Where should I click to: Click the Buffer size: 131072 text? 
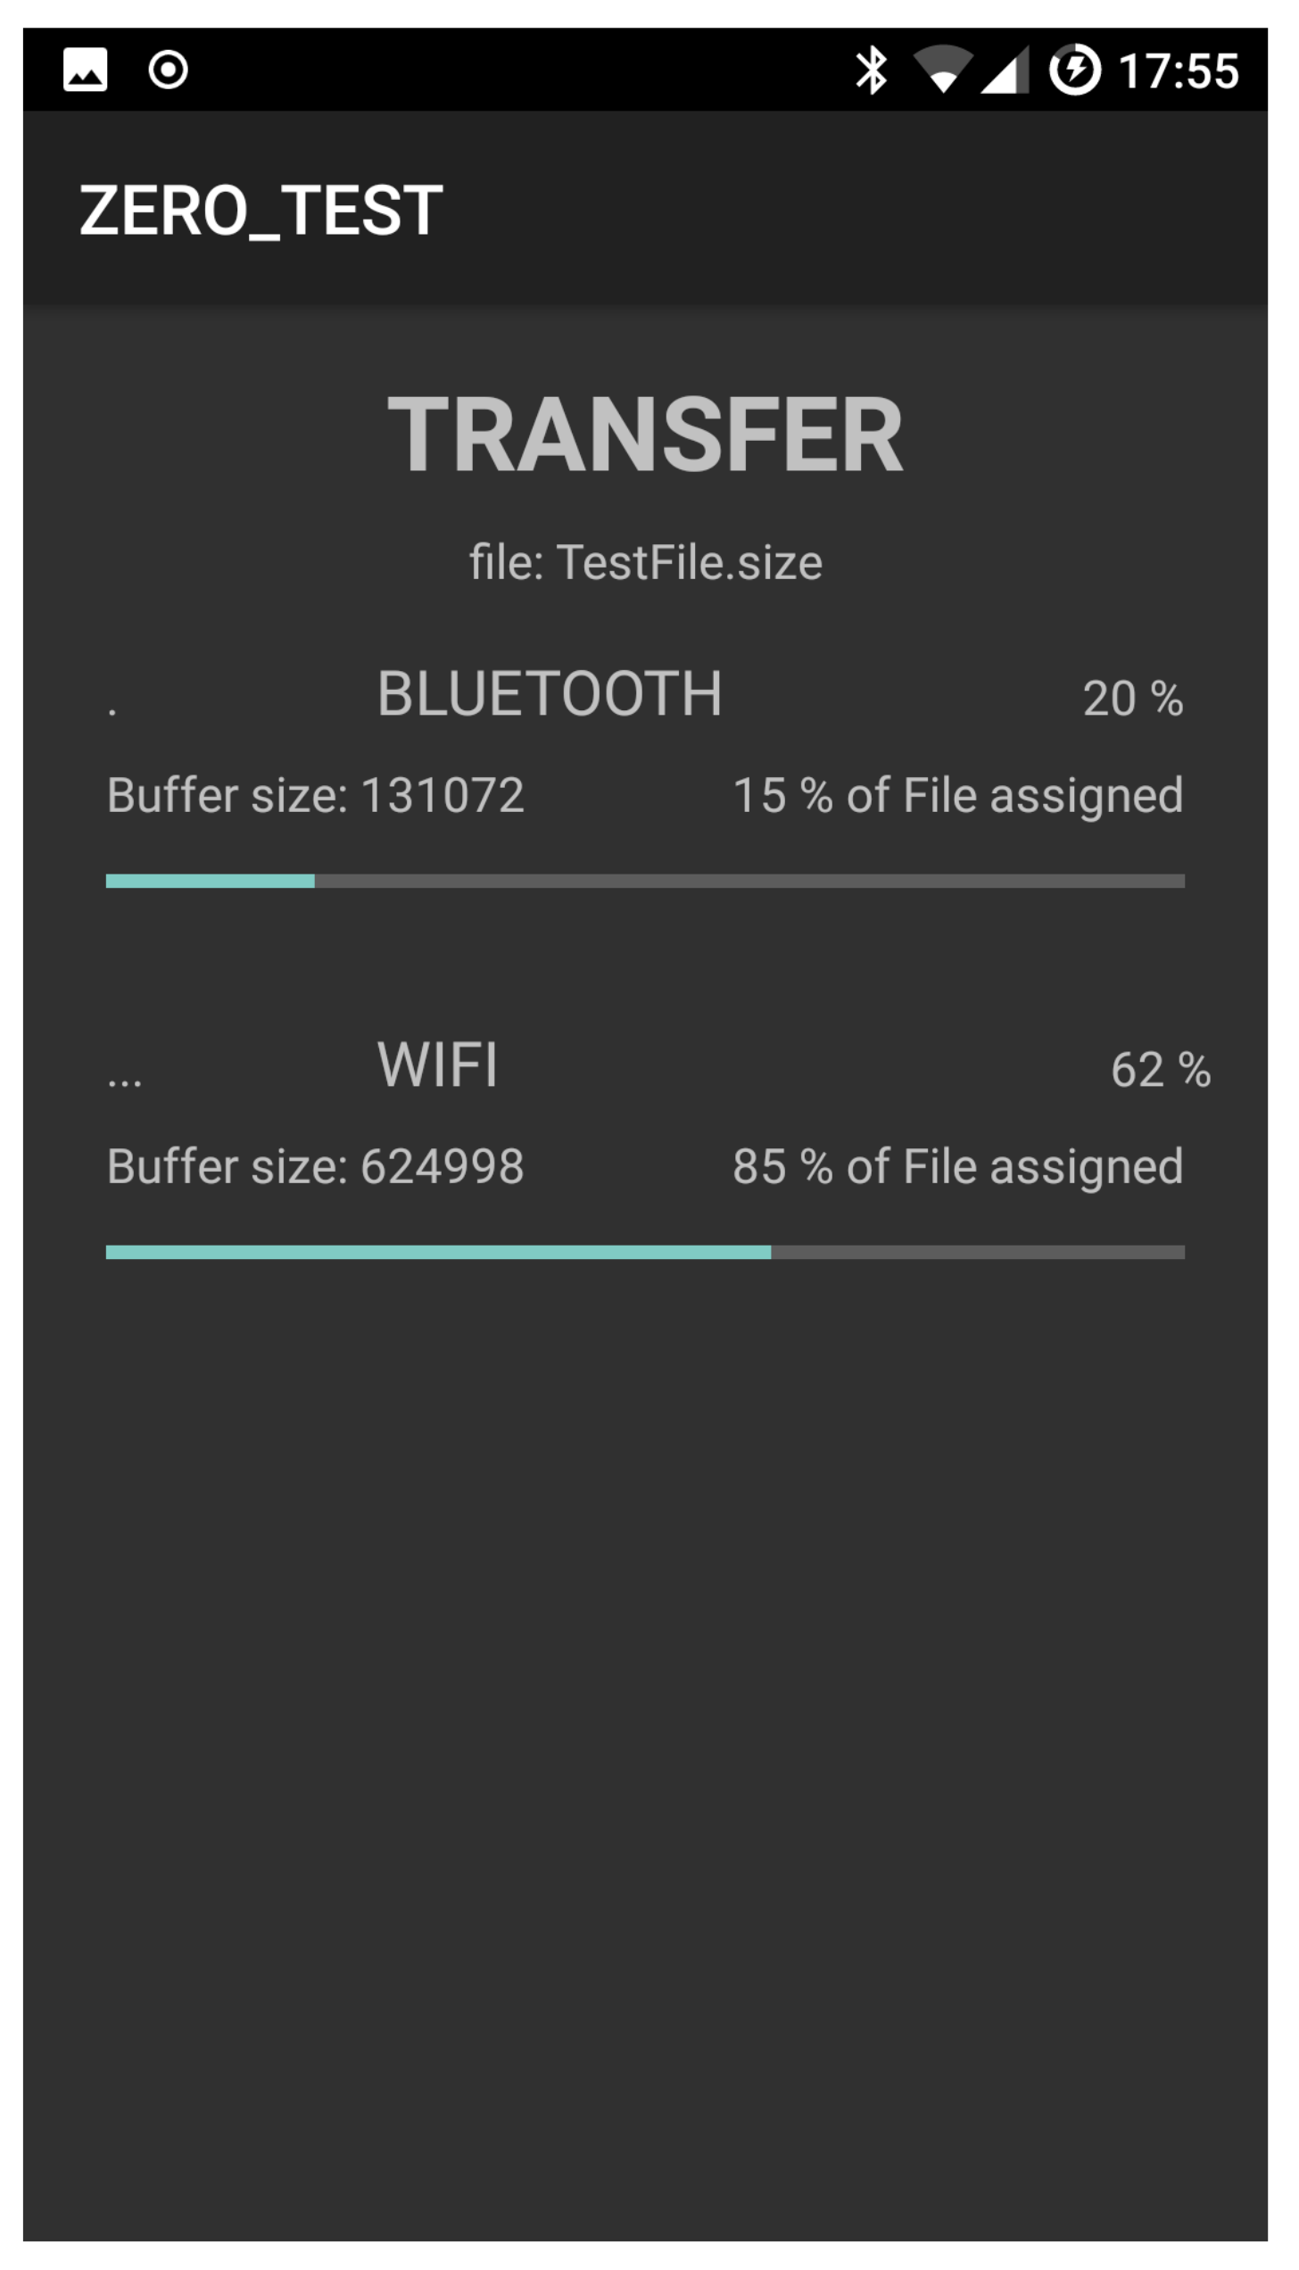315,795
